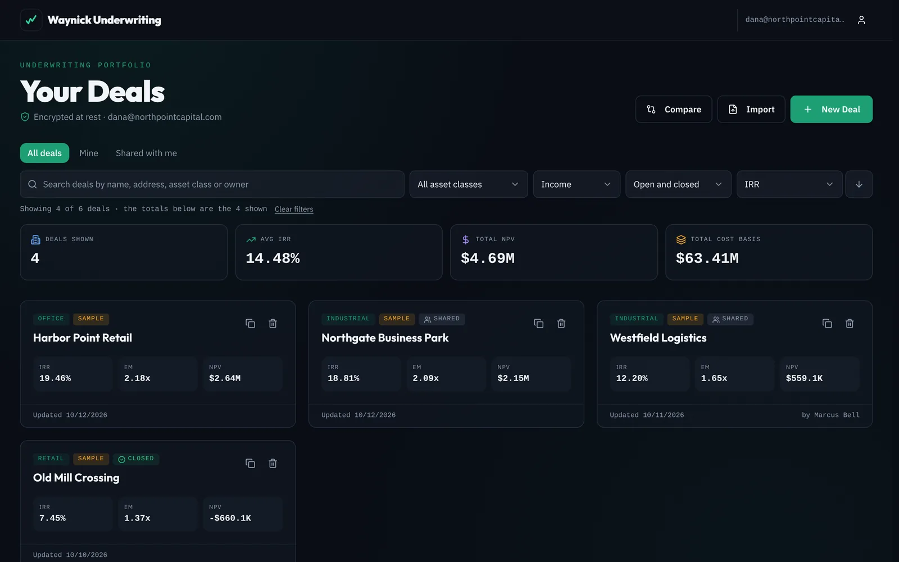Click the Import button

pos(751,109)
